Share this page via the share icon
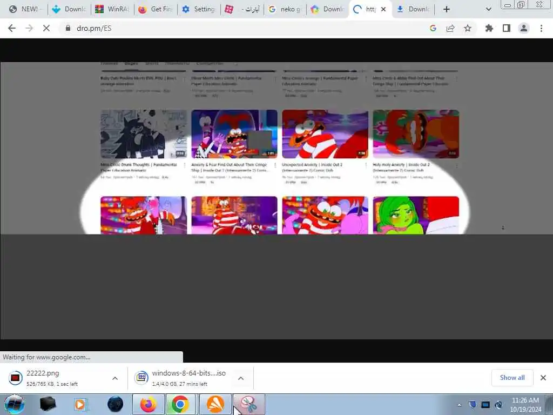This screenshot has width=553, height=415. (x=450, y=28)
